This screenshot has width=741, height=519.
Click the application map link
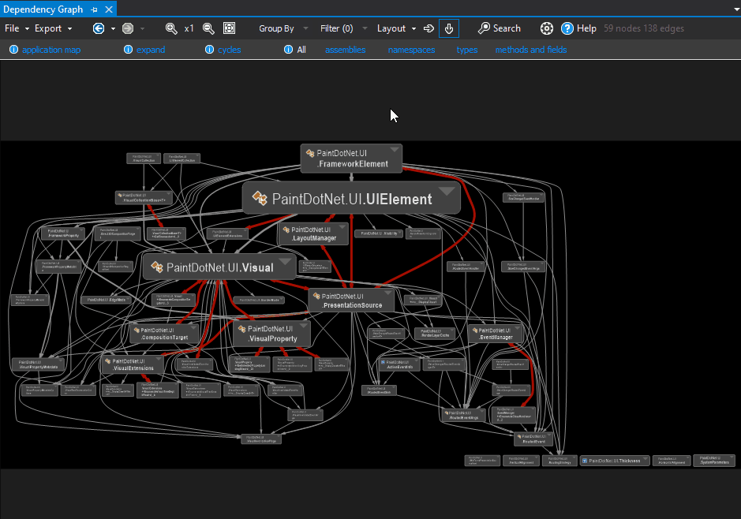pyautogui.click(x=51, y=50)
